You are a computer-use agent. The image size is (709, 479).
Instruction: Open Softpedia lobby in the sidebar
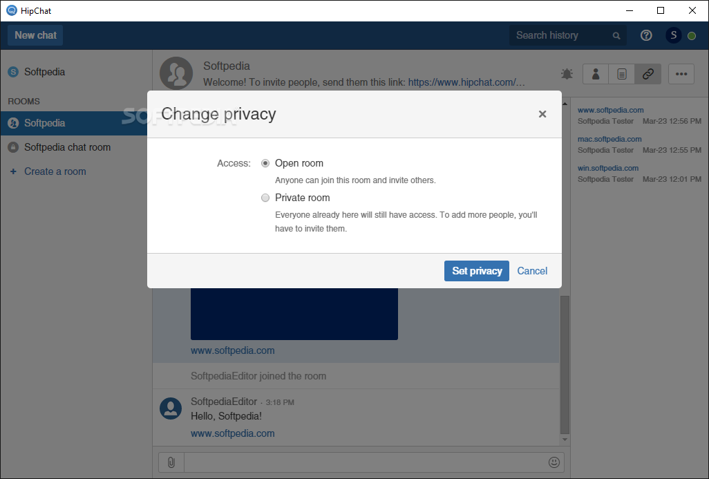point(76,72)
